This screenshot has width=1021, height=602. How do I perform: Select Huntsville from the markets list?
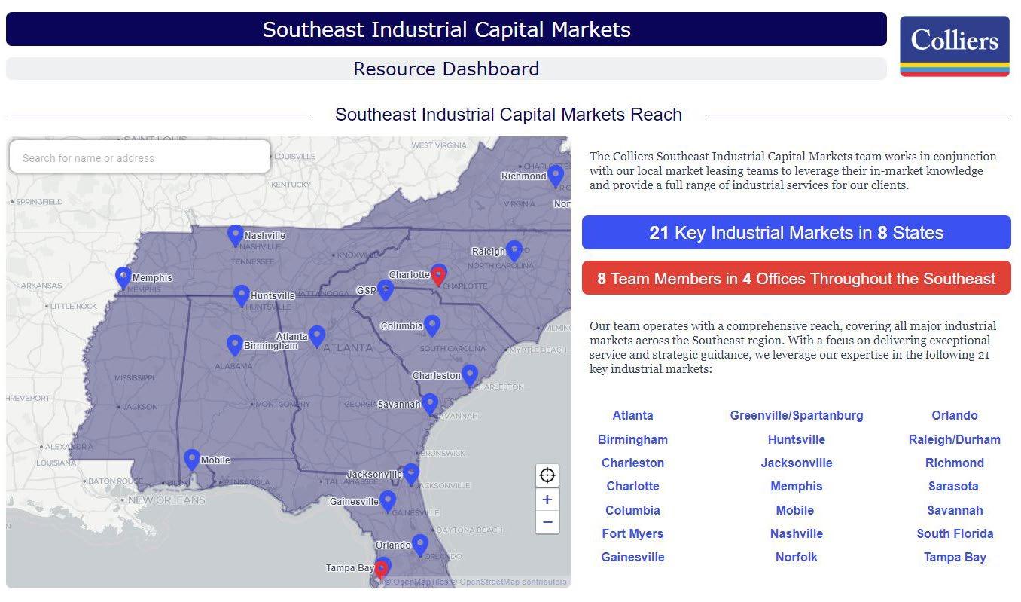pyautogui.click(x=797, y=439)
